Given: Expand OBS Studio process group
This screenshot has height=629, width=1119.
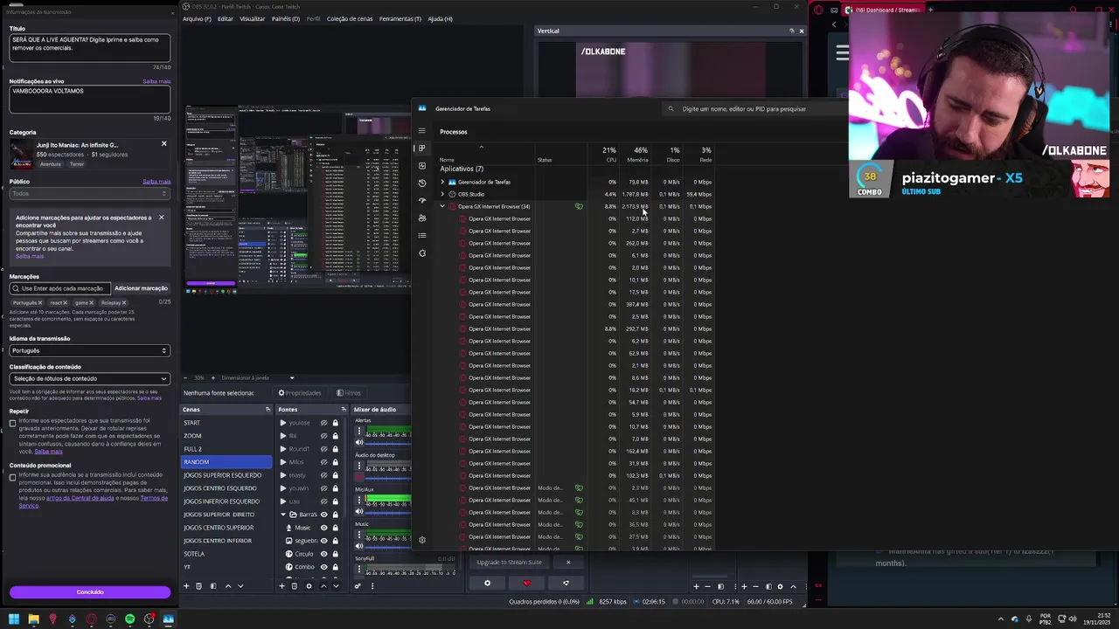Looking at the screenshot, I should click(442, 194).
